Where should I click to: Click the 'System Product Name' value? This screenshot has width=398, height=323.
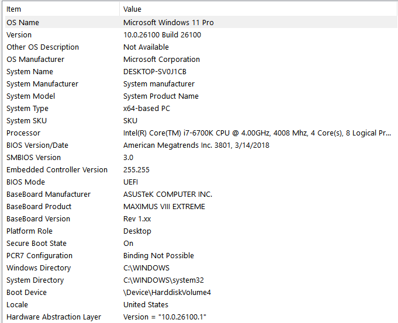[161, 96]
